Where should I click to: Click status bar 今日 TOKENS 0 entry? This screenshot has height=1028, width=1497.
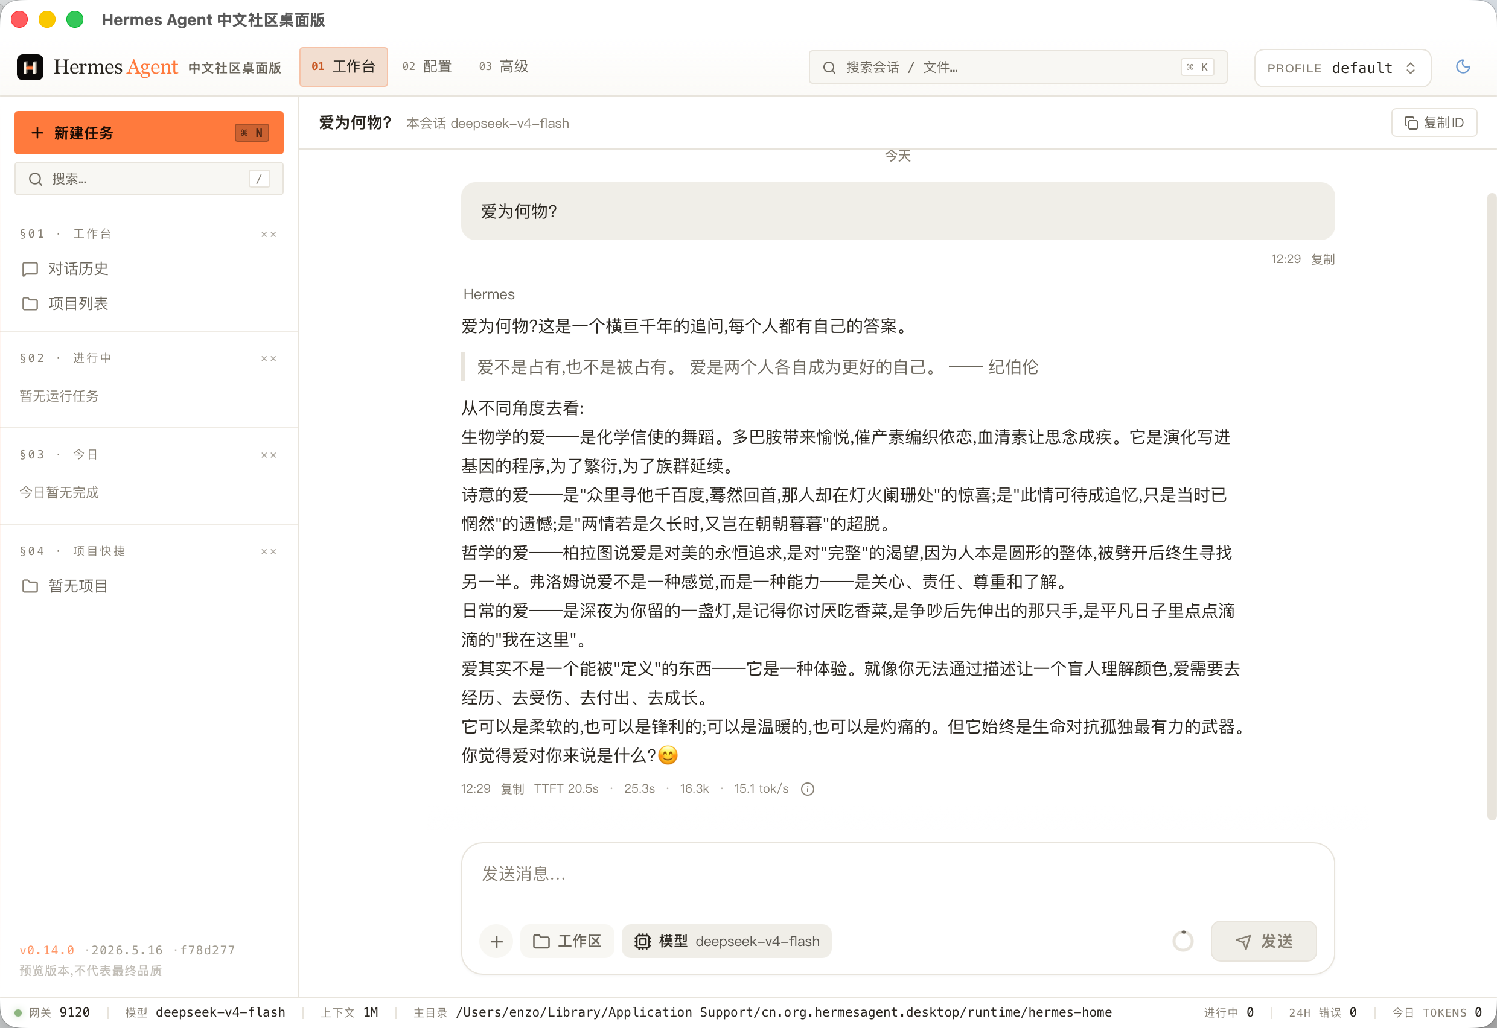coord(1437,1012)
